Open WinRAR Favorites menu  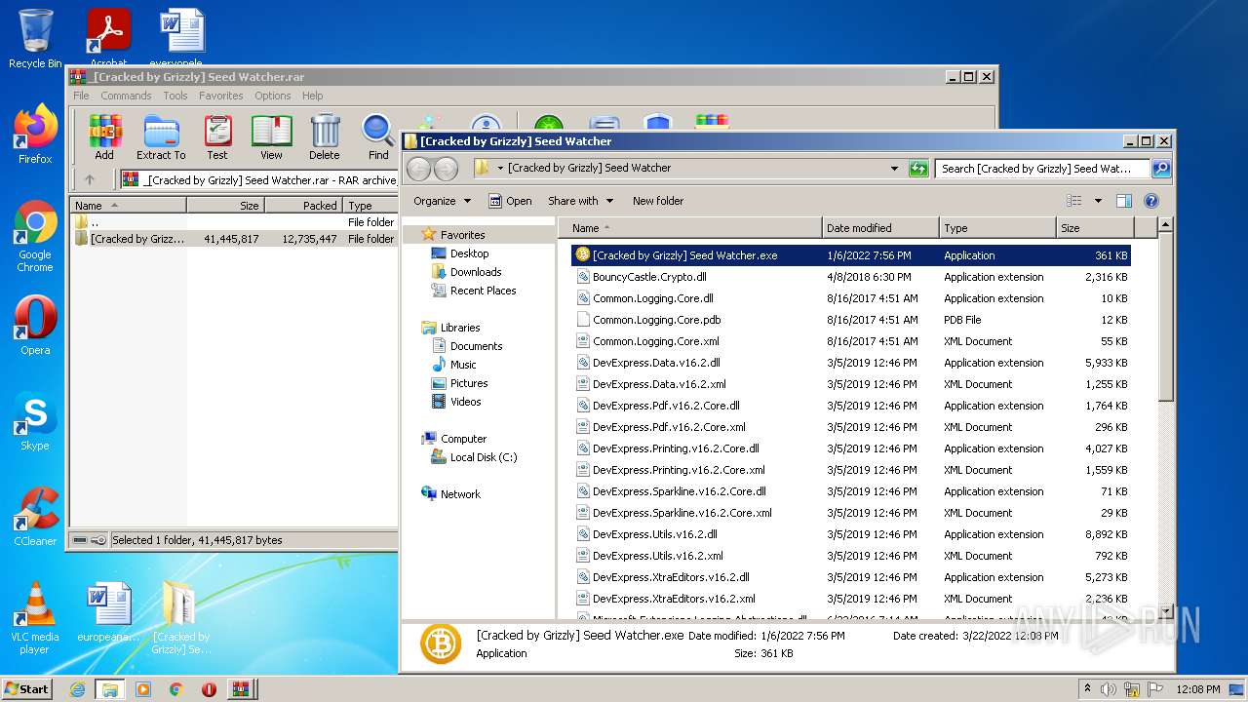(221, 96)
